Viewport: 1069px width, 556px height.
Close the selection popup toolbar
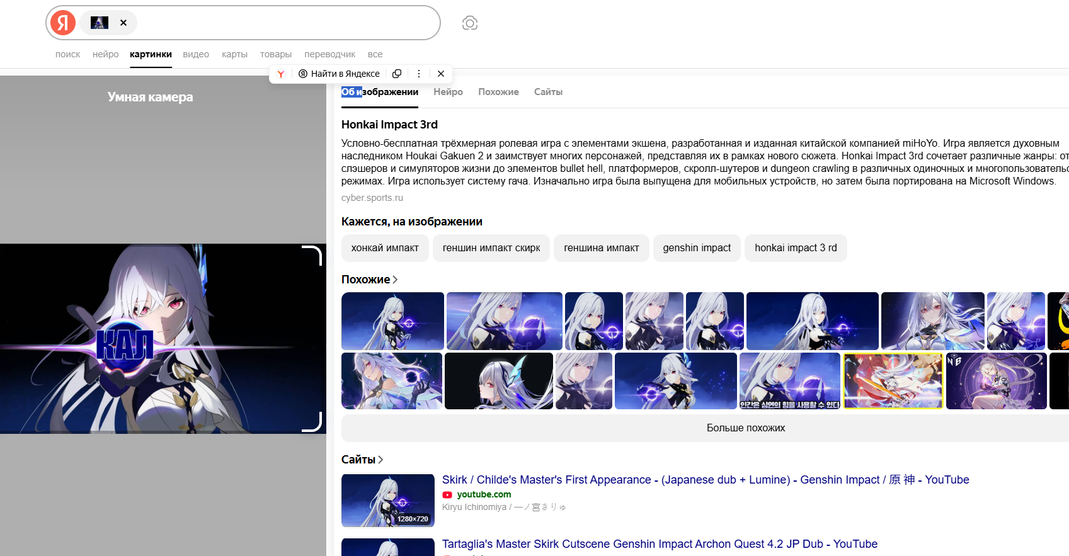pos(441,74)
